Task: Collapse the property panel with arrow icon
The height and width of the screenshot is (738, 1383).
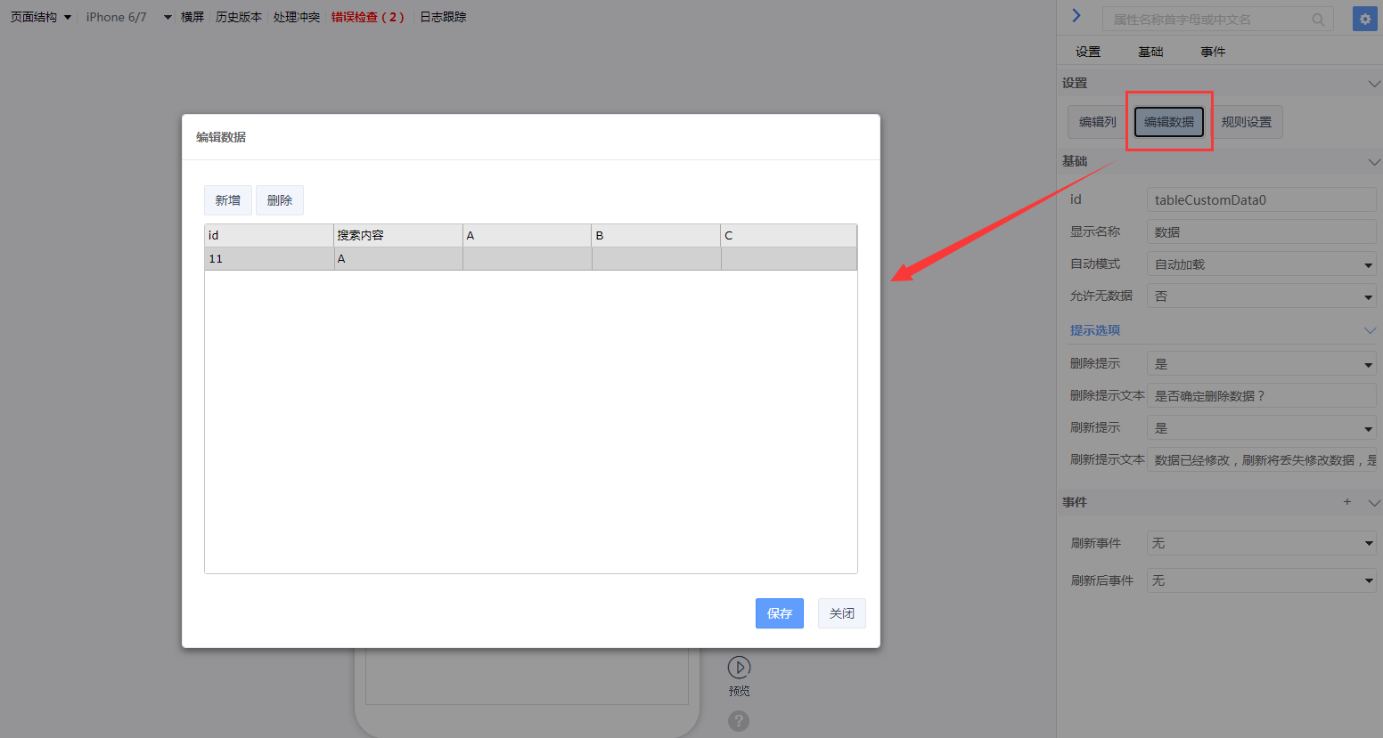Action: coord(1076,15)
